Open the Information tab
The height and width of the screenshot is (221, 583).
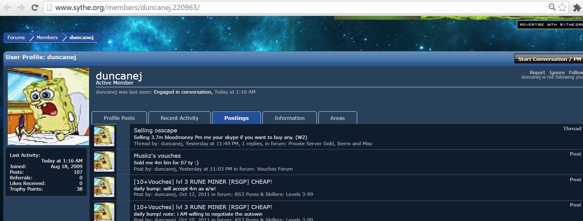289,118
